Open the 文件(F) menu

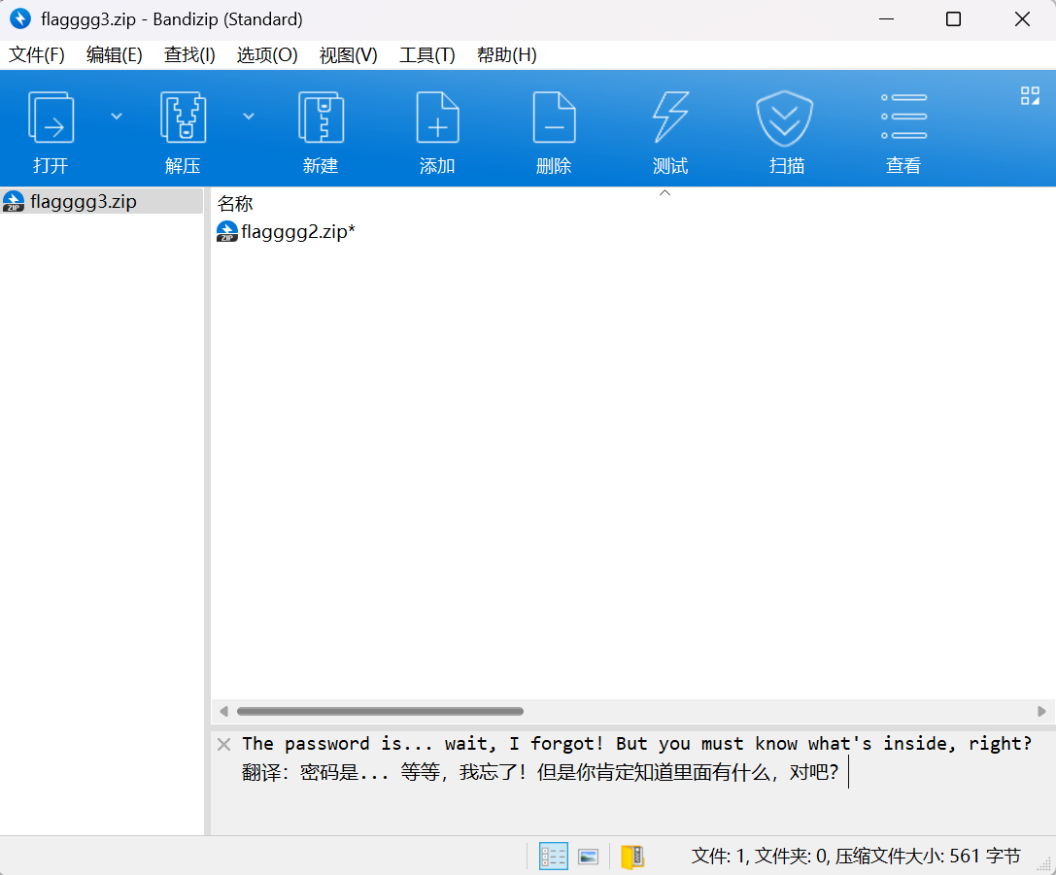[x=37, y=54]
